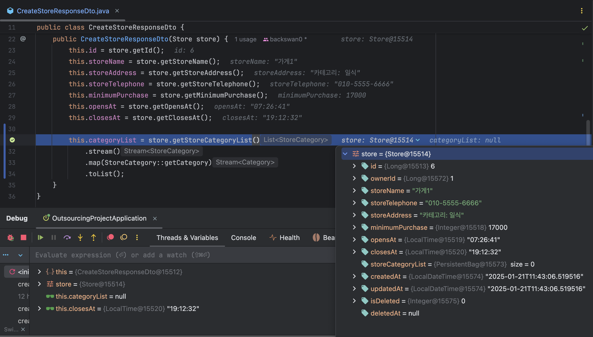Click the Step Over icon
The image size is (593, 337).
67,238
